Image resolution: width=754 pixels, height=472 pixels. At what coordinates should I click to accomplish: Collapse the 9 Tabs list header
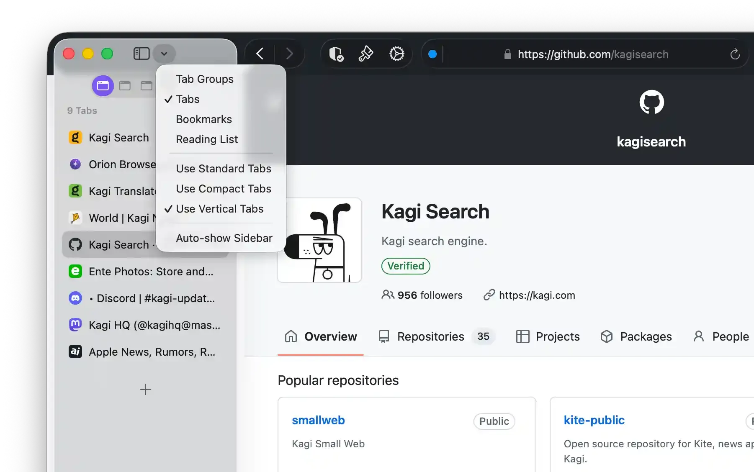point(82,110)
